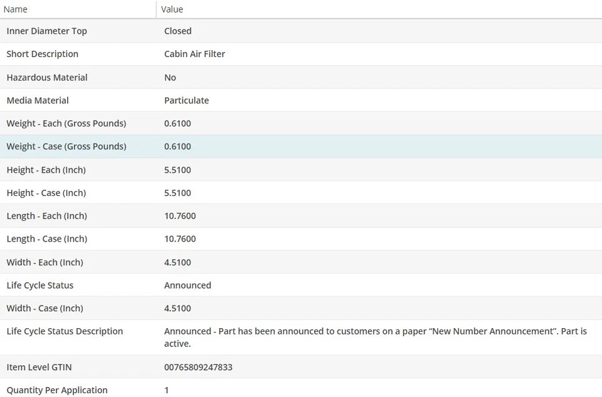Click the Life Cycle Status label
This screenshot has height=397, width=602.
tap(40, 285)
